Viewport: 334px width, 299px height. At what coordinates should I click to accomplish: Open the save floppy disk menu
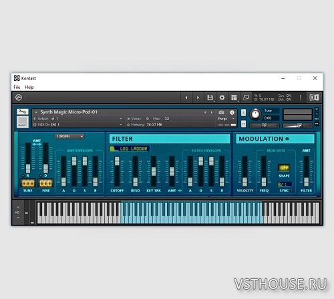coord(210,97)
